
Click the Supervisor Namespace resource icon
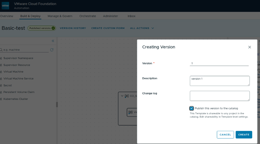[x=1, y=58]
